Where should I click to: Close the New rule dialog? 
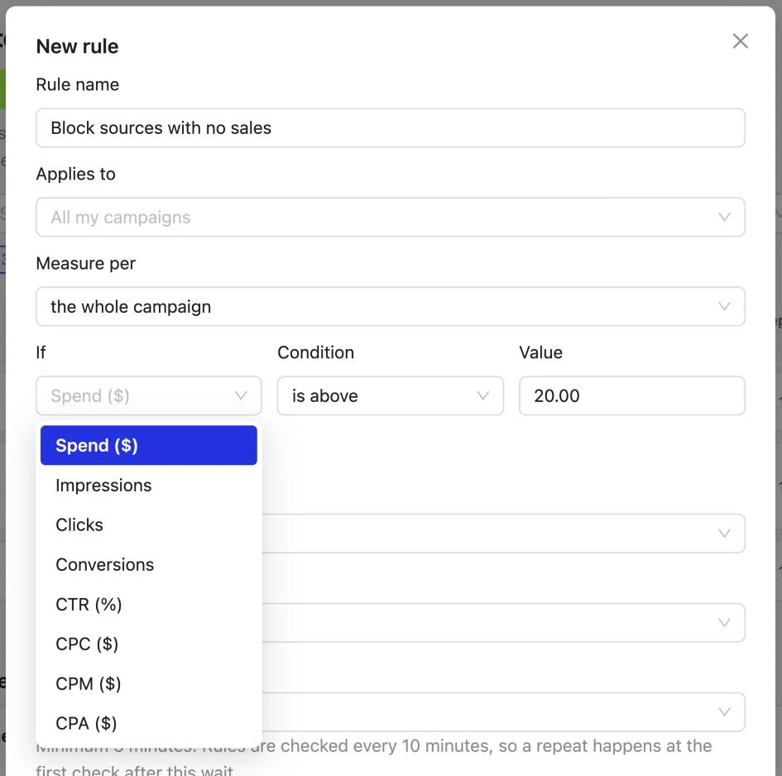tap(740, 41)
